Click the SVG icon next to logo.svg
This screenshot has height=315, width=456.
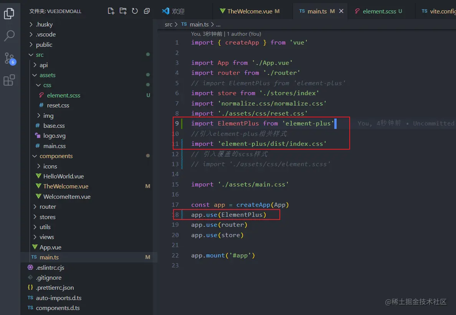(x=38, y=135)
